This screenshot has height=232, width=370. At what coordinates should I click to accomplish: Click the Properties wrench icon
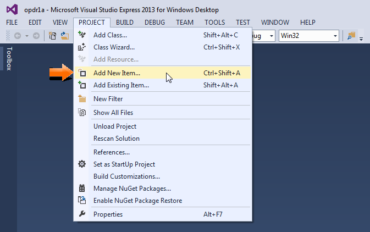coord(82,214)
